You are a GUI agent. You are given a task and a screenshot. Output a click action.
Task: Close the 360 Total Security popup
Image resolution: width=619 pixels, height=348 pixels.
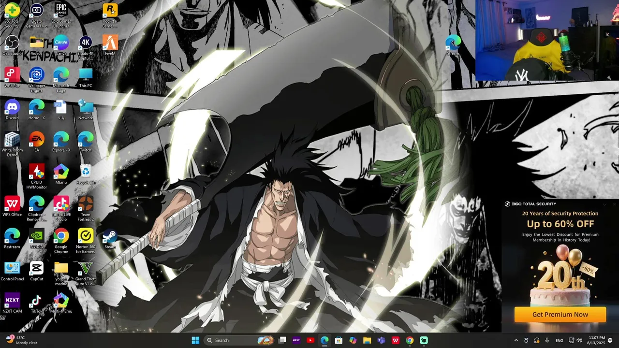pyautogui.click(x=614, y=204)
